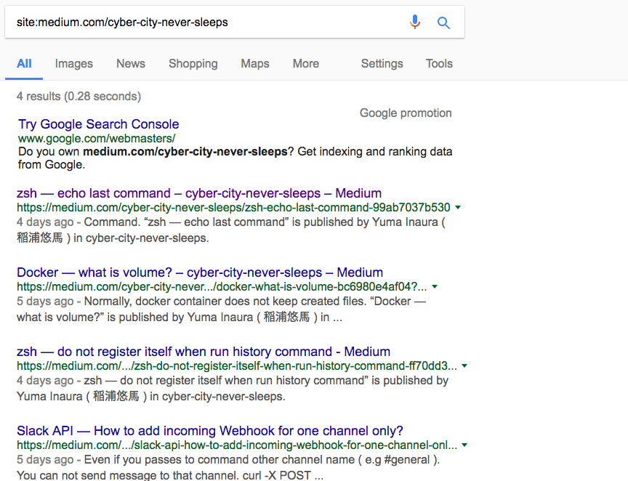Open the Maps tab
This screenshot has height=481, width=628.
pos(255,63)
